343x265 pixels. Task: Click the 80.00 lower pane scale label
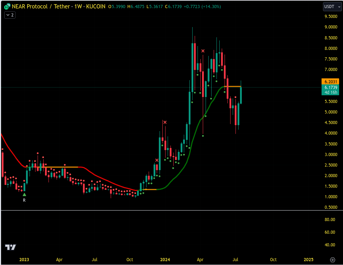[x=330, y=219]
